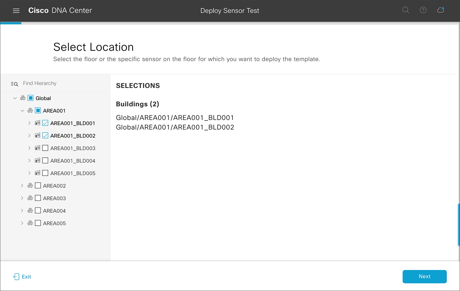Click the AREA004 area icon
Image resolution: width=460 pixels, height=291 pixels.
30,211
